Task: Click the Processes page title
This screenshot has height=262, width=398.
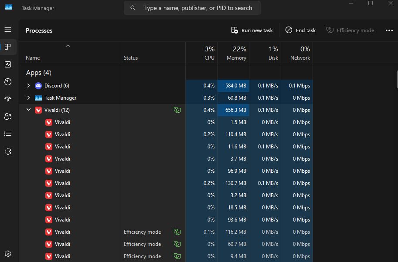Action: pyautogui.click(x=39, y=30)
